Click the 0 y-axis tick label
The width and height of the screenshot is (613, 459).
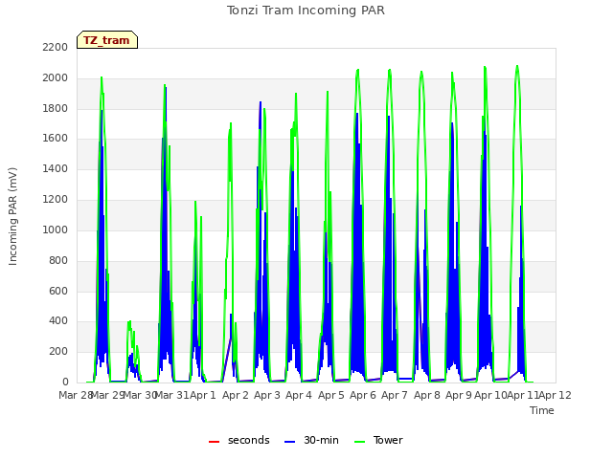65,382
